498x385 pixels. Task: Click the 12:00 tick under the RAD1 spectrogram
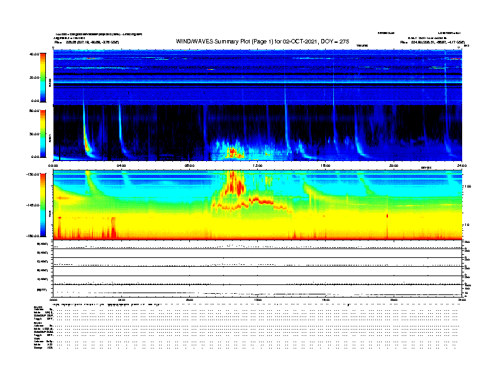(x=258, y=165)
